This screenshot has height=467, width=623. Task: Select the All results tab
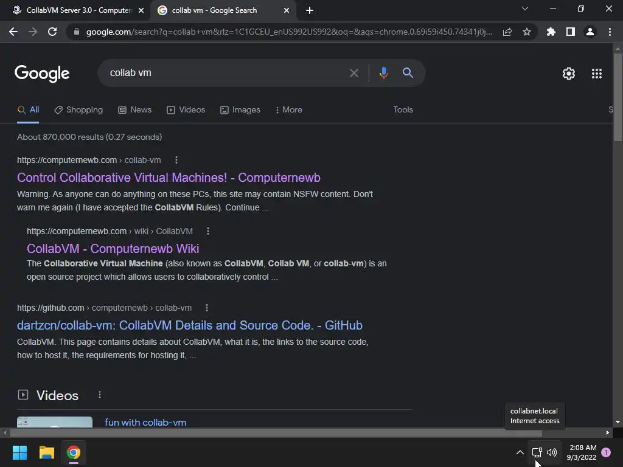tap(28, 110)
